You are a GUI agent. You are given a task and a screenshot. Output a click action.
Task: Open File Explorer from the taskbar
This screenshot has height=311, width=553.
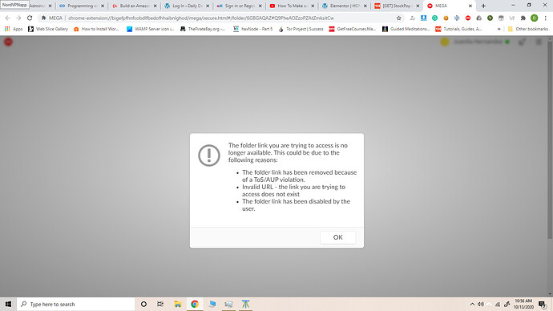[x=177, y=304]
